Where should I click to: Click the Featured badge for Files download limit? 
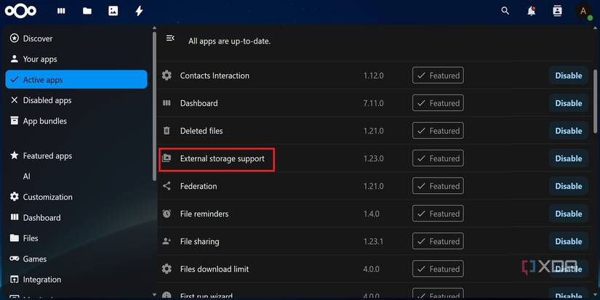pyautogui.click(x=438, y=269)
